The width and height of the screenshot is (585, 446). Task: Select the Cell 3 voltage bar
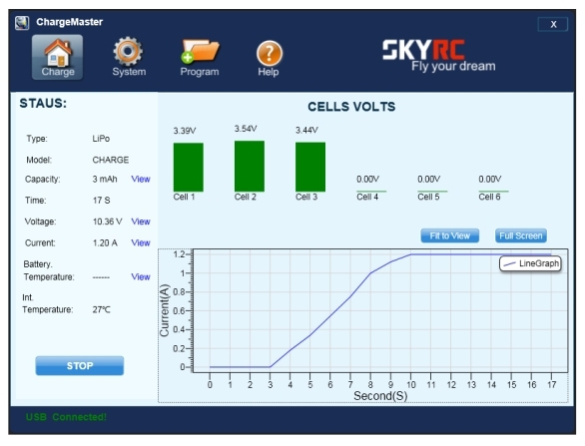(x=310, y=167)
